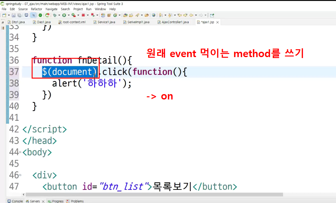Viewport: 336px width, 203px height.
Task: Click the green Run play icon
Action: (64, 15)
